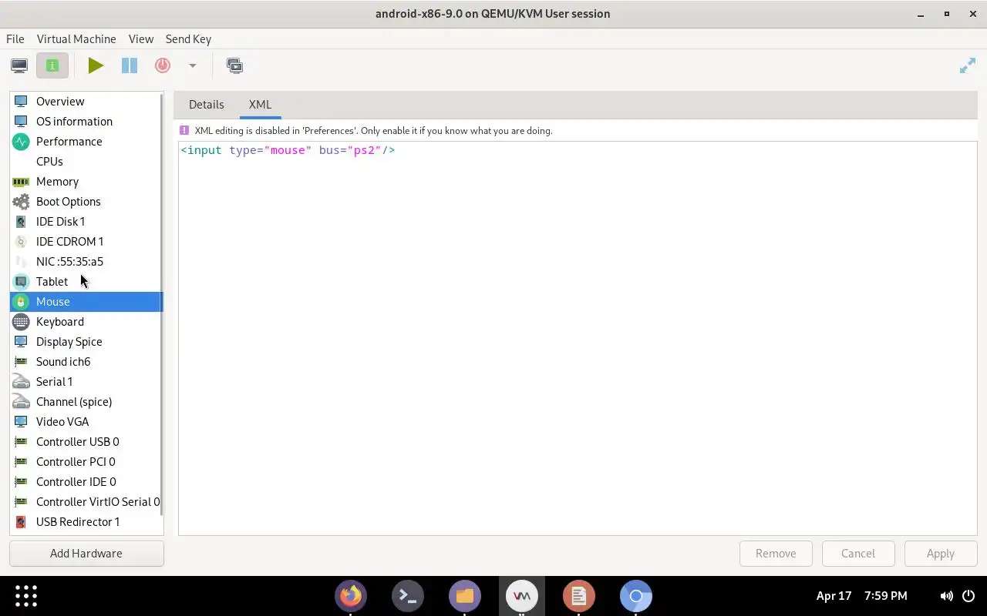987x616 pixels.
Task: Open the View menu
Action: 141,38
